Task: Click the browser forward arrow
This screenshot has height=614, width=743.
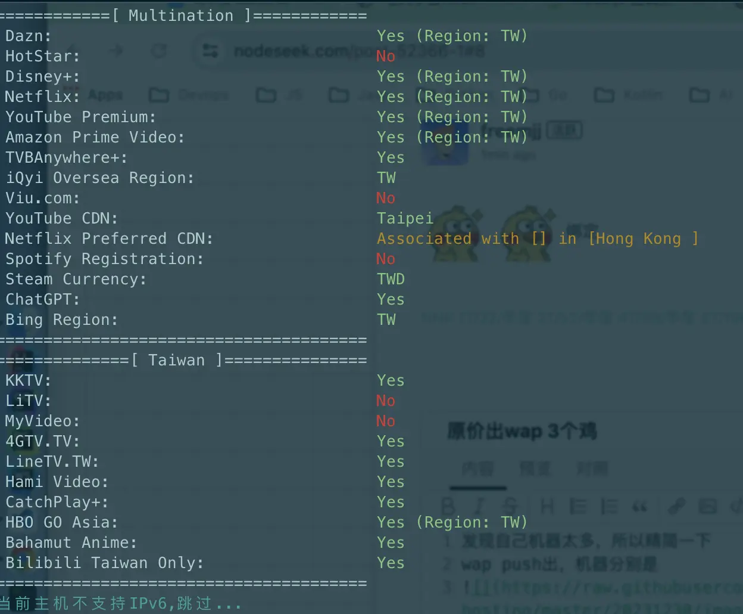Action: click(117, 51)
